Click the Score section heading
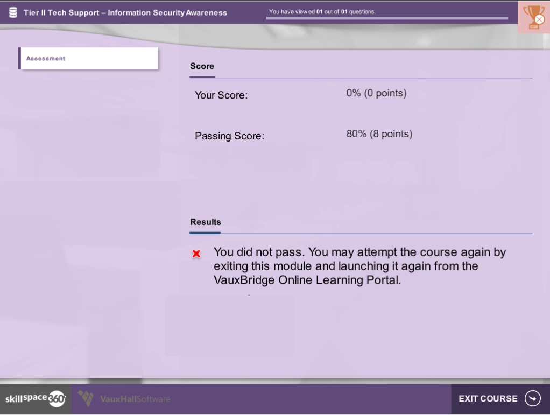Screen dimensions: 550x415 202,66
